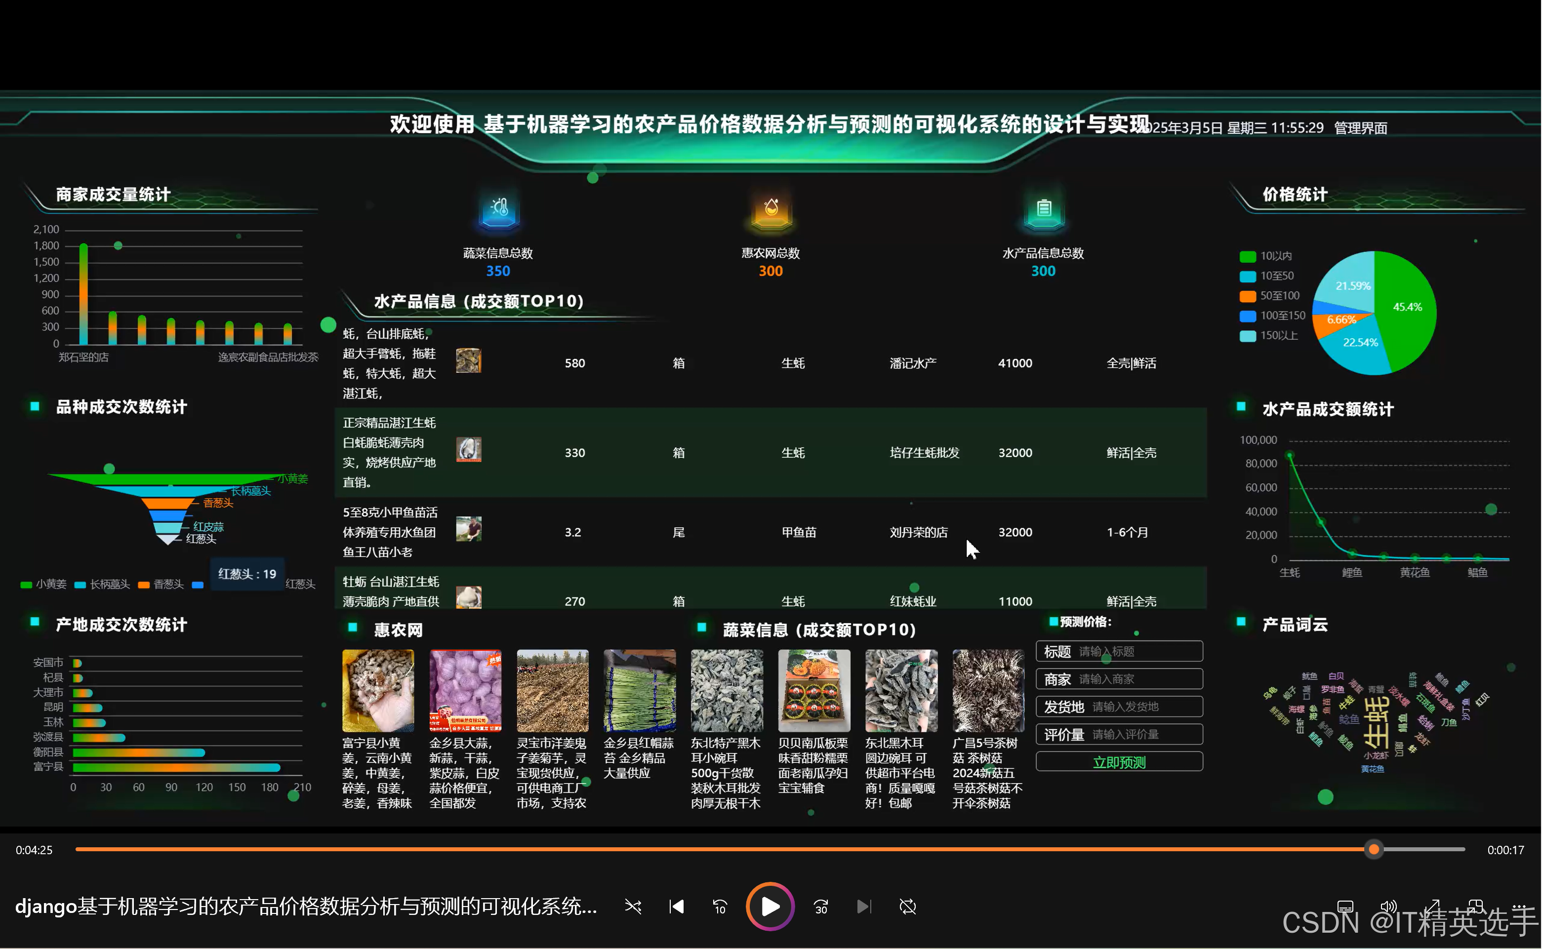
Task: Click the volume speaker icon
Action: click(1389, 907)
